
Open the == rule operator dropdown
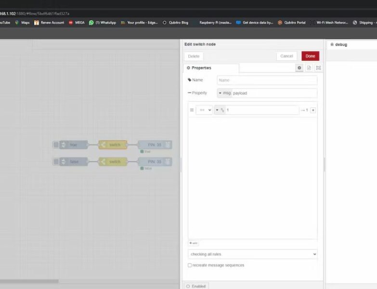click(204, 110)
